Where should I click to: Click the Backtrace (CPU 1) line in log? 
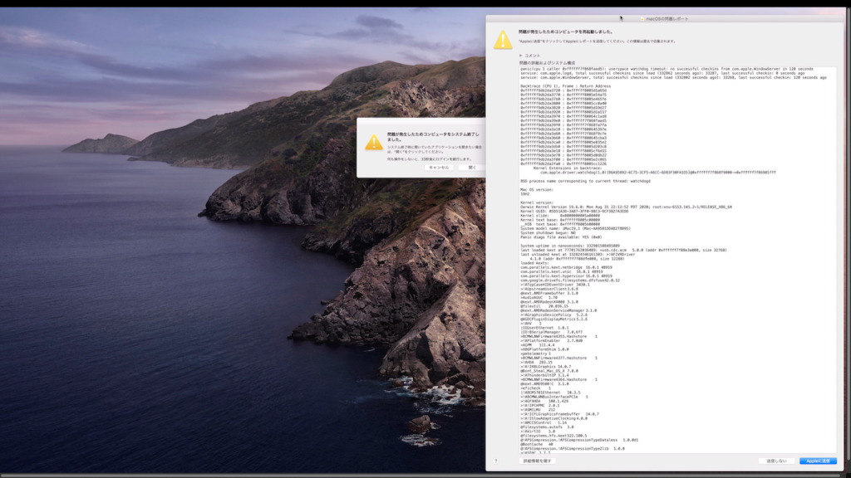[565, 85]
